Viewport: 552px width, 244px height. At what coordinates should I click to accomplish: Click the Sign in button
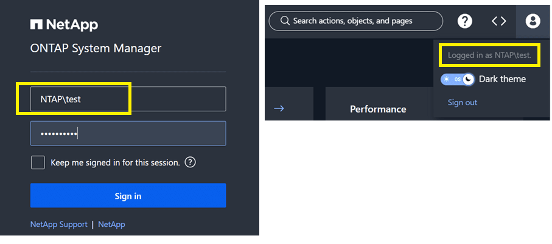click(128, 195)
